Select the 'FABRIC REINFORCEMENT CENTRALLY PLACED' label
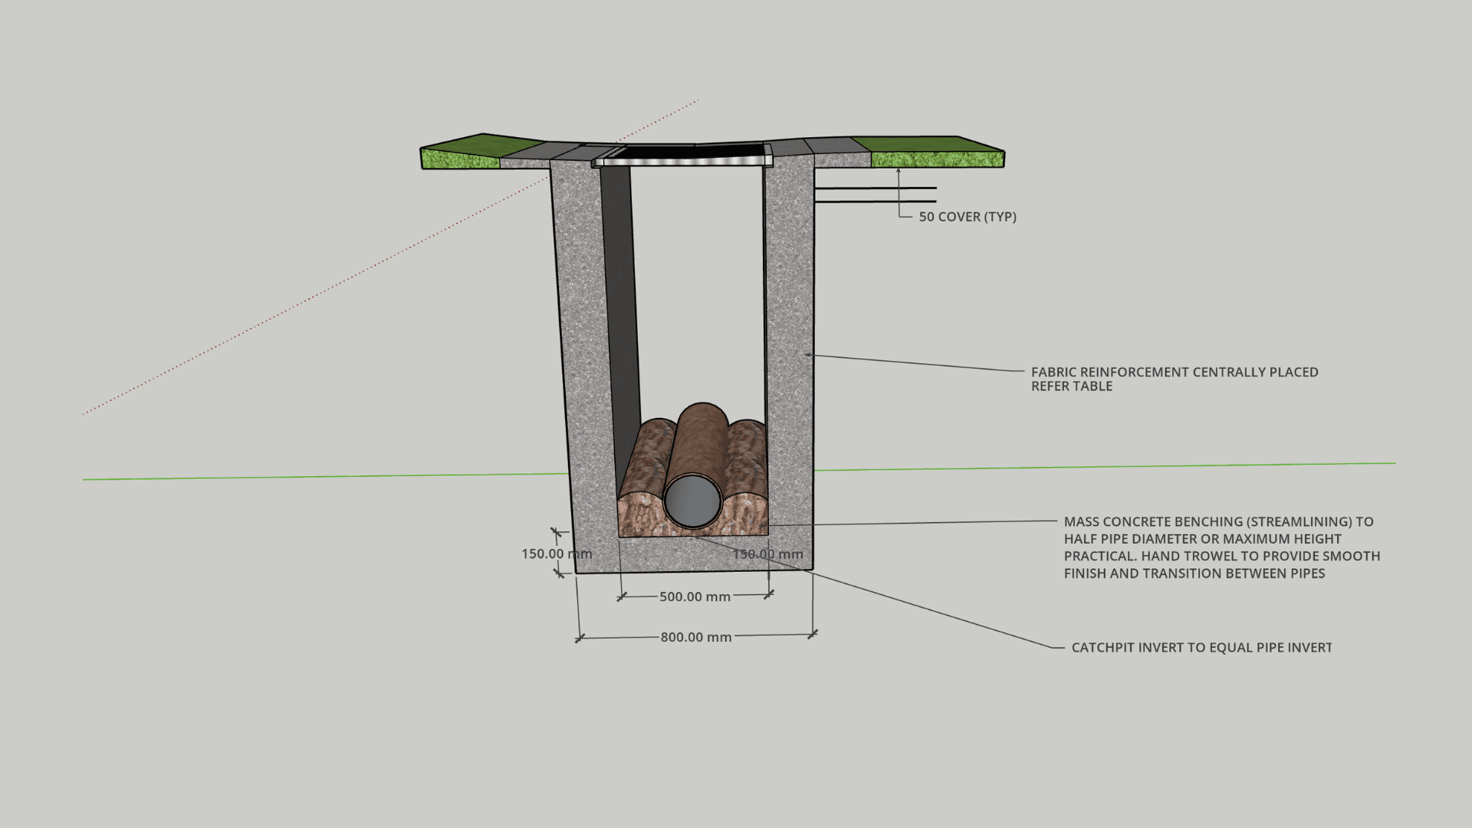 (x=1175, y=372)
